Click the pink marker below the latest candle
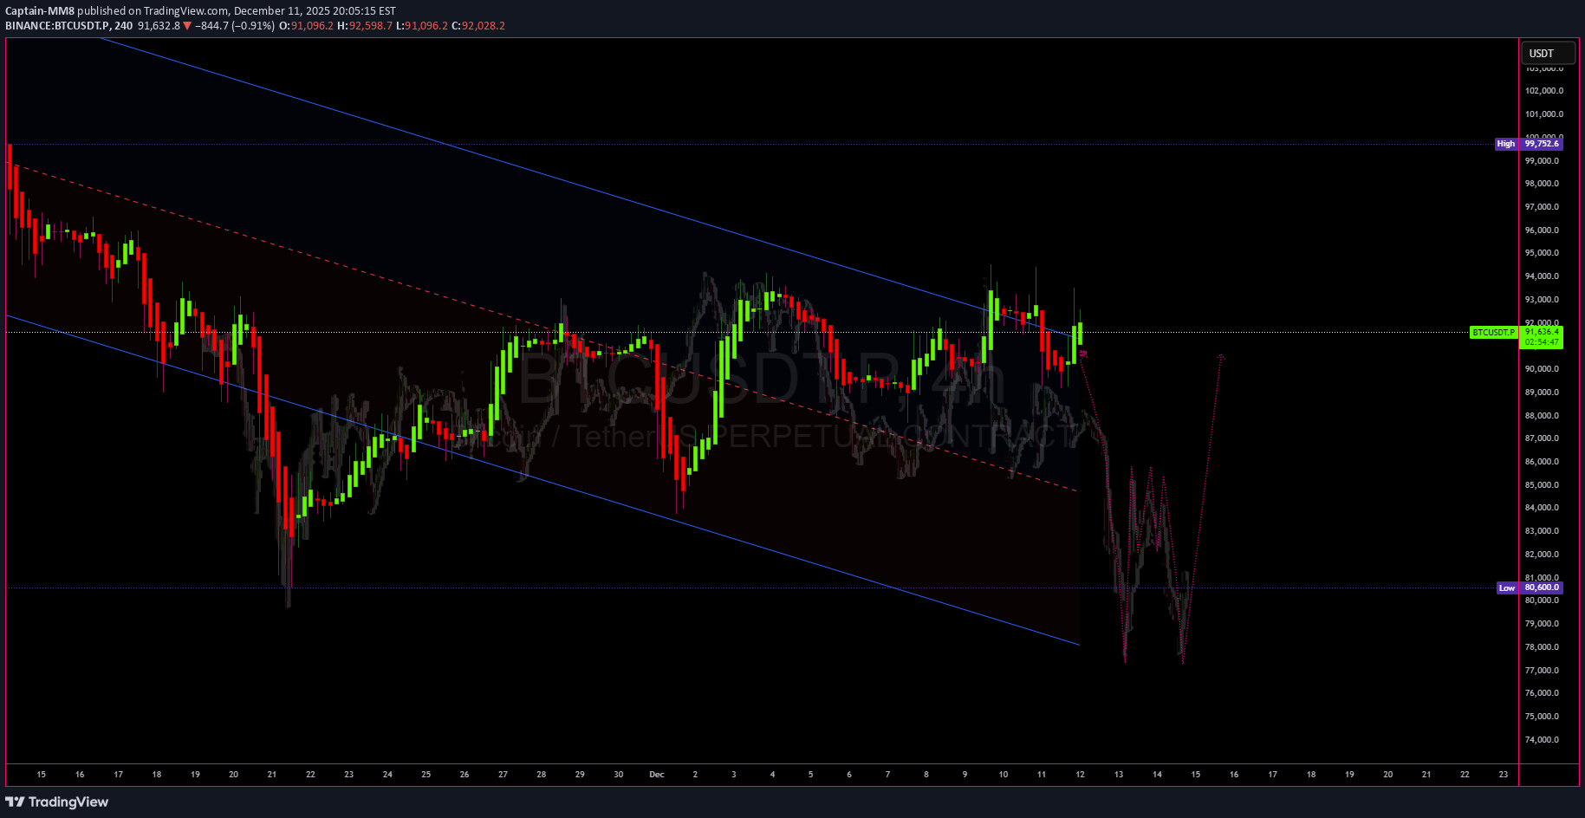 coord(1083,354)
